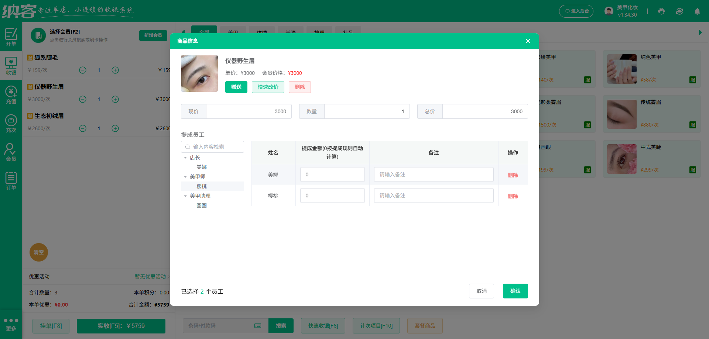Open the 会员 members section

[11, 151]
